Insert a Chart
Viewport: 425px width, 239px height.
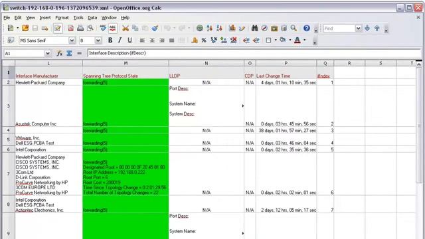click(x=232, y=28)
